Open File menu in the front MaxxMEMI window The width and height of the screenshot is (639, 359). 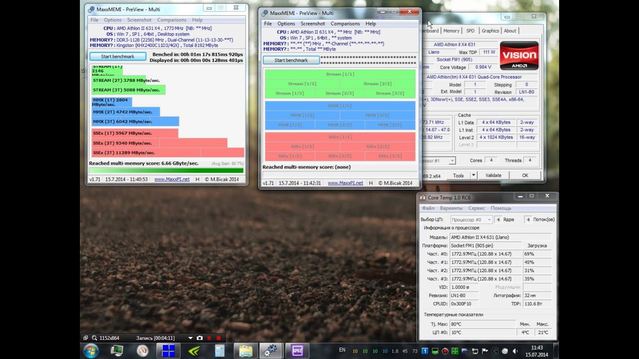point(268,23)
